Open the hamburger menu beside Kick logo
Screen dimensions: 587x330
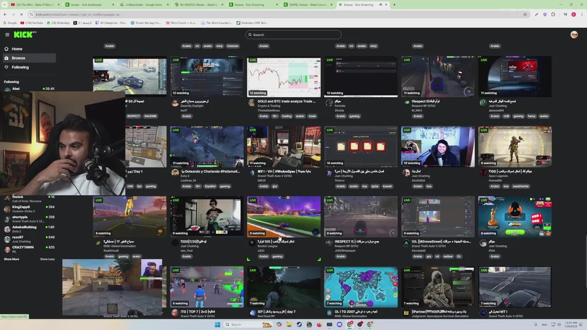click(x=7, y=35)
